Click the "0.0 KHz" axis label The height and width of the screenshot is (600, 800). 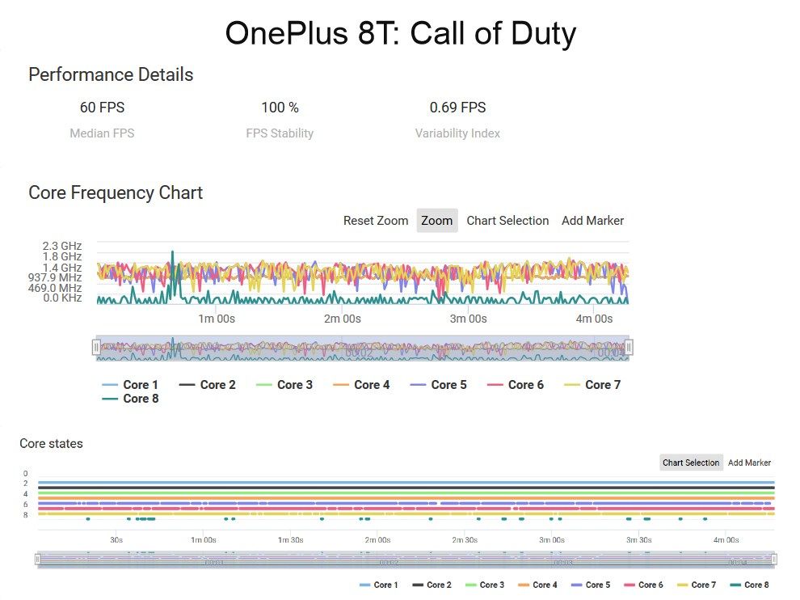62,298
